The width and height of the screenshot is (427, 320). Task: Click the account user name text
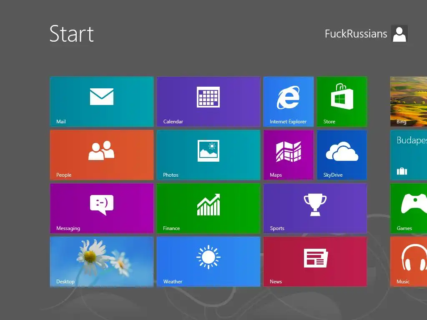(x=356, y=34)
